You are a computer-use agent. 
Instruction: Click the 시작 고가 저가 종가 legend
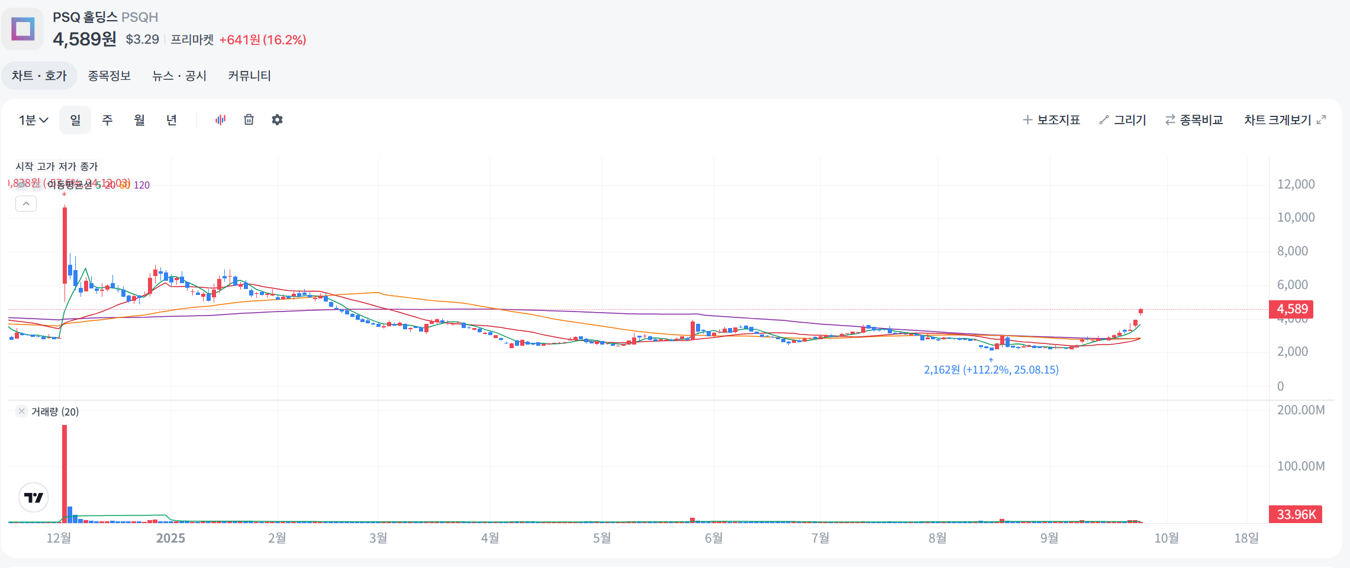56,167
